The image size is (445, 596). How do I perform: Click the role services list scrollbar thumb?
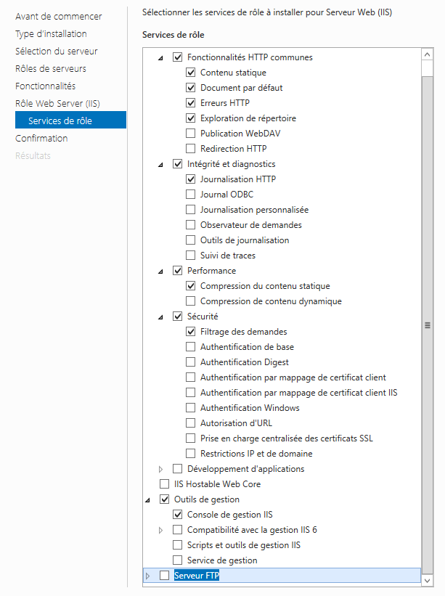click(x=428, y=325)
